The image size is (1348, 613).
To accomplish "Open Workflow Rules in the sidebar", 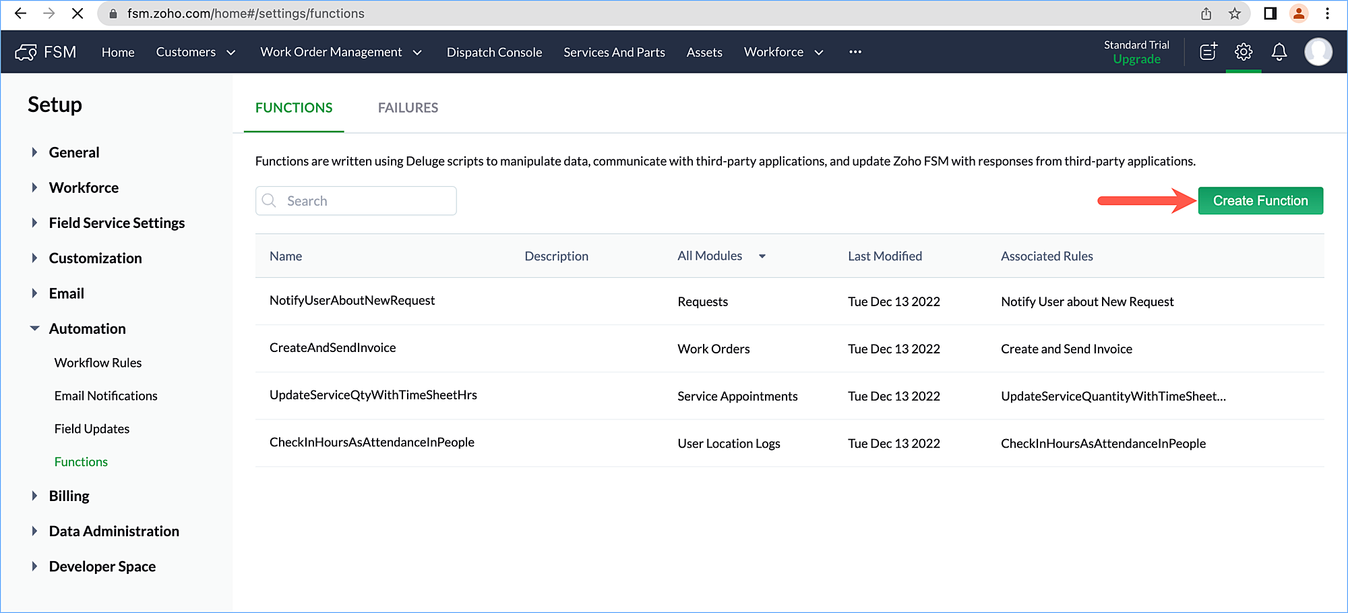I will click(x=98, y=363).
